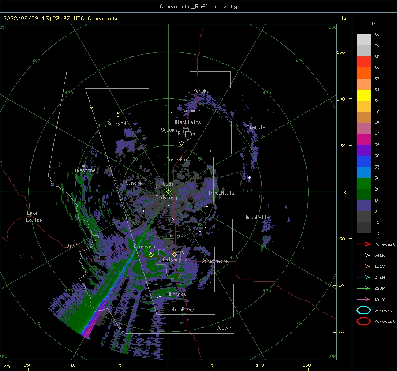Click yellow diamond marker near RockyMH
This screenshot has width=397, height=371.
click(x=118, y=115)
